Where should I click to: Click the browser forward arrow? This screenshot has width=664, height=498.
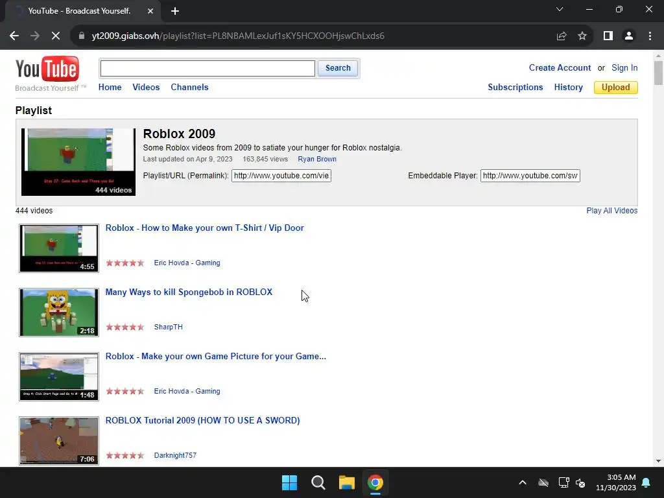(x=35, y=36)
